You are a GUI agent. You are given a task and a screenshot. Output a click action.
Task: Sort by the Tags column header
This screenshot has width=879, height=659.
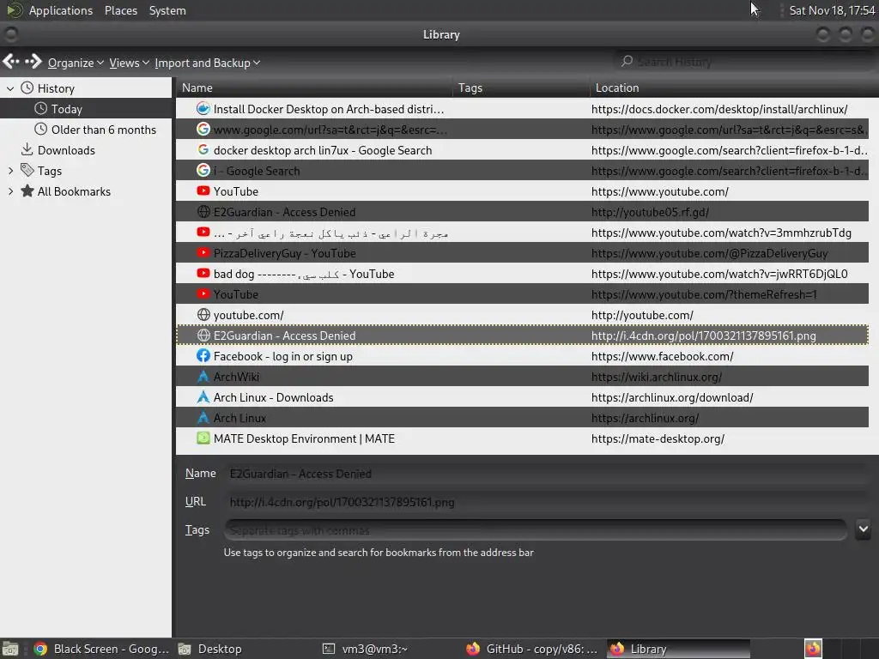tap(521, 88)
